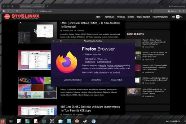Go forward one page in Firefox

13,11
